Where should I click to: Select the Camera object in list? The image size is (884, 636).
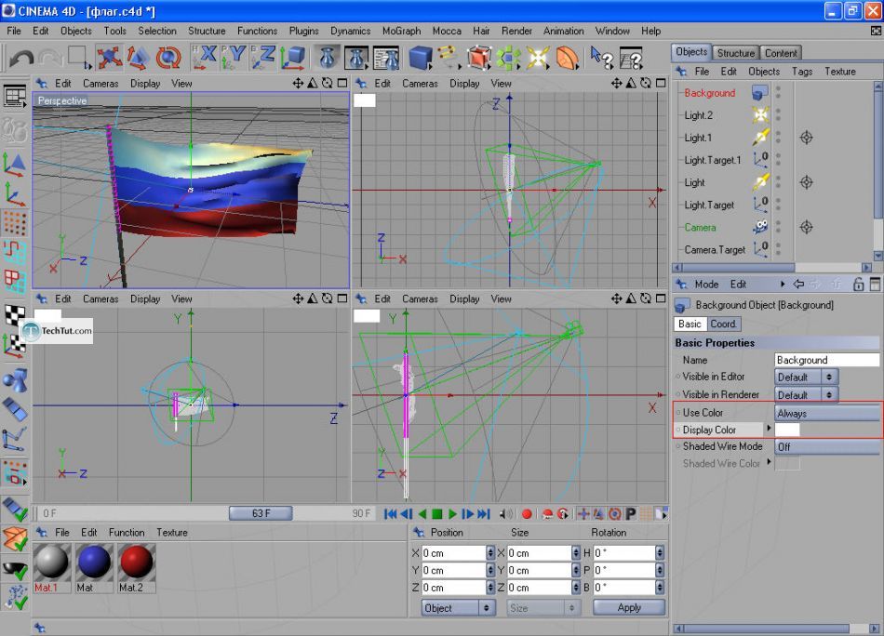(700, 228)
